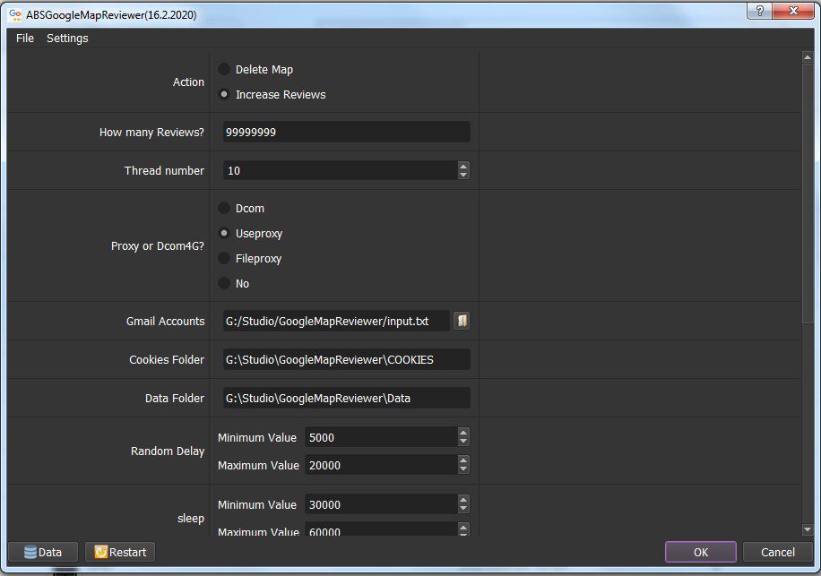Click the Data Folder label
This screenshot has width=821, height=576.
coord(175,398)
